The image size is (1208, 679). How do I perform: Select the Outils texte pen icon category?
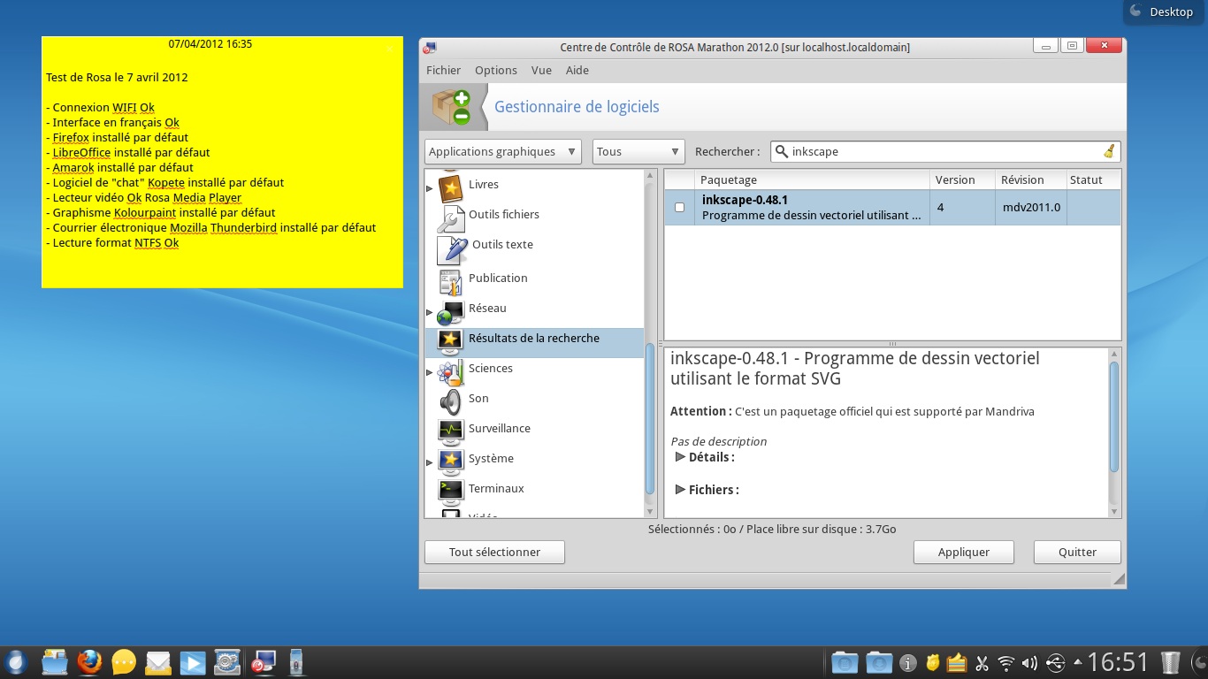452,250
